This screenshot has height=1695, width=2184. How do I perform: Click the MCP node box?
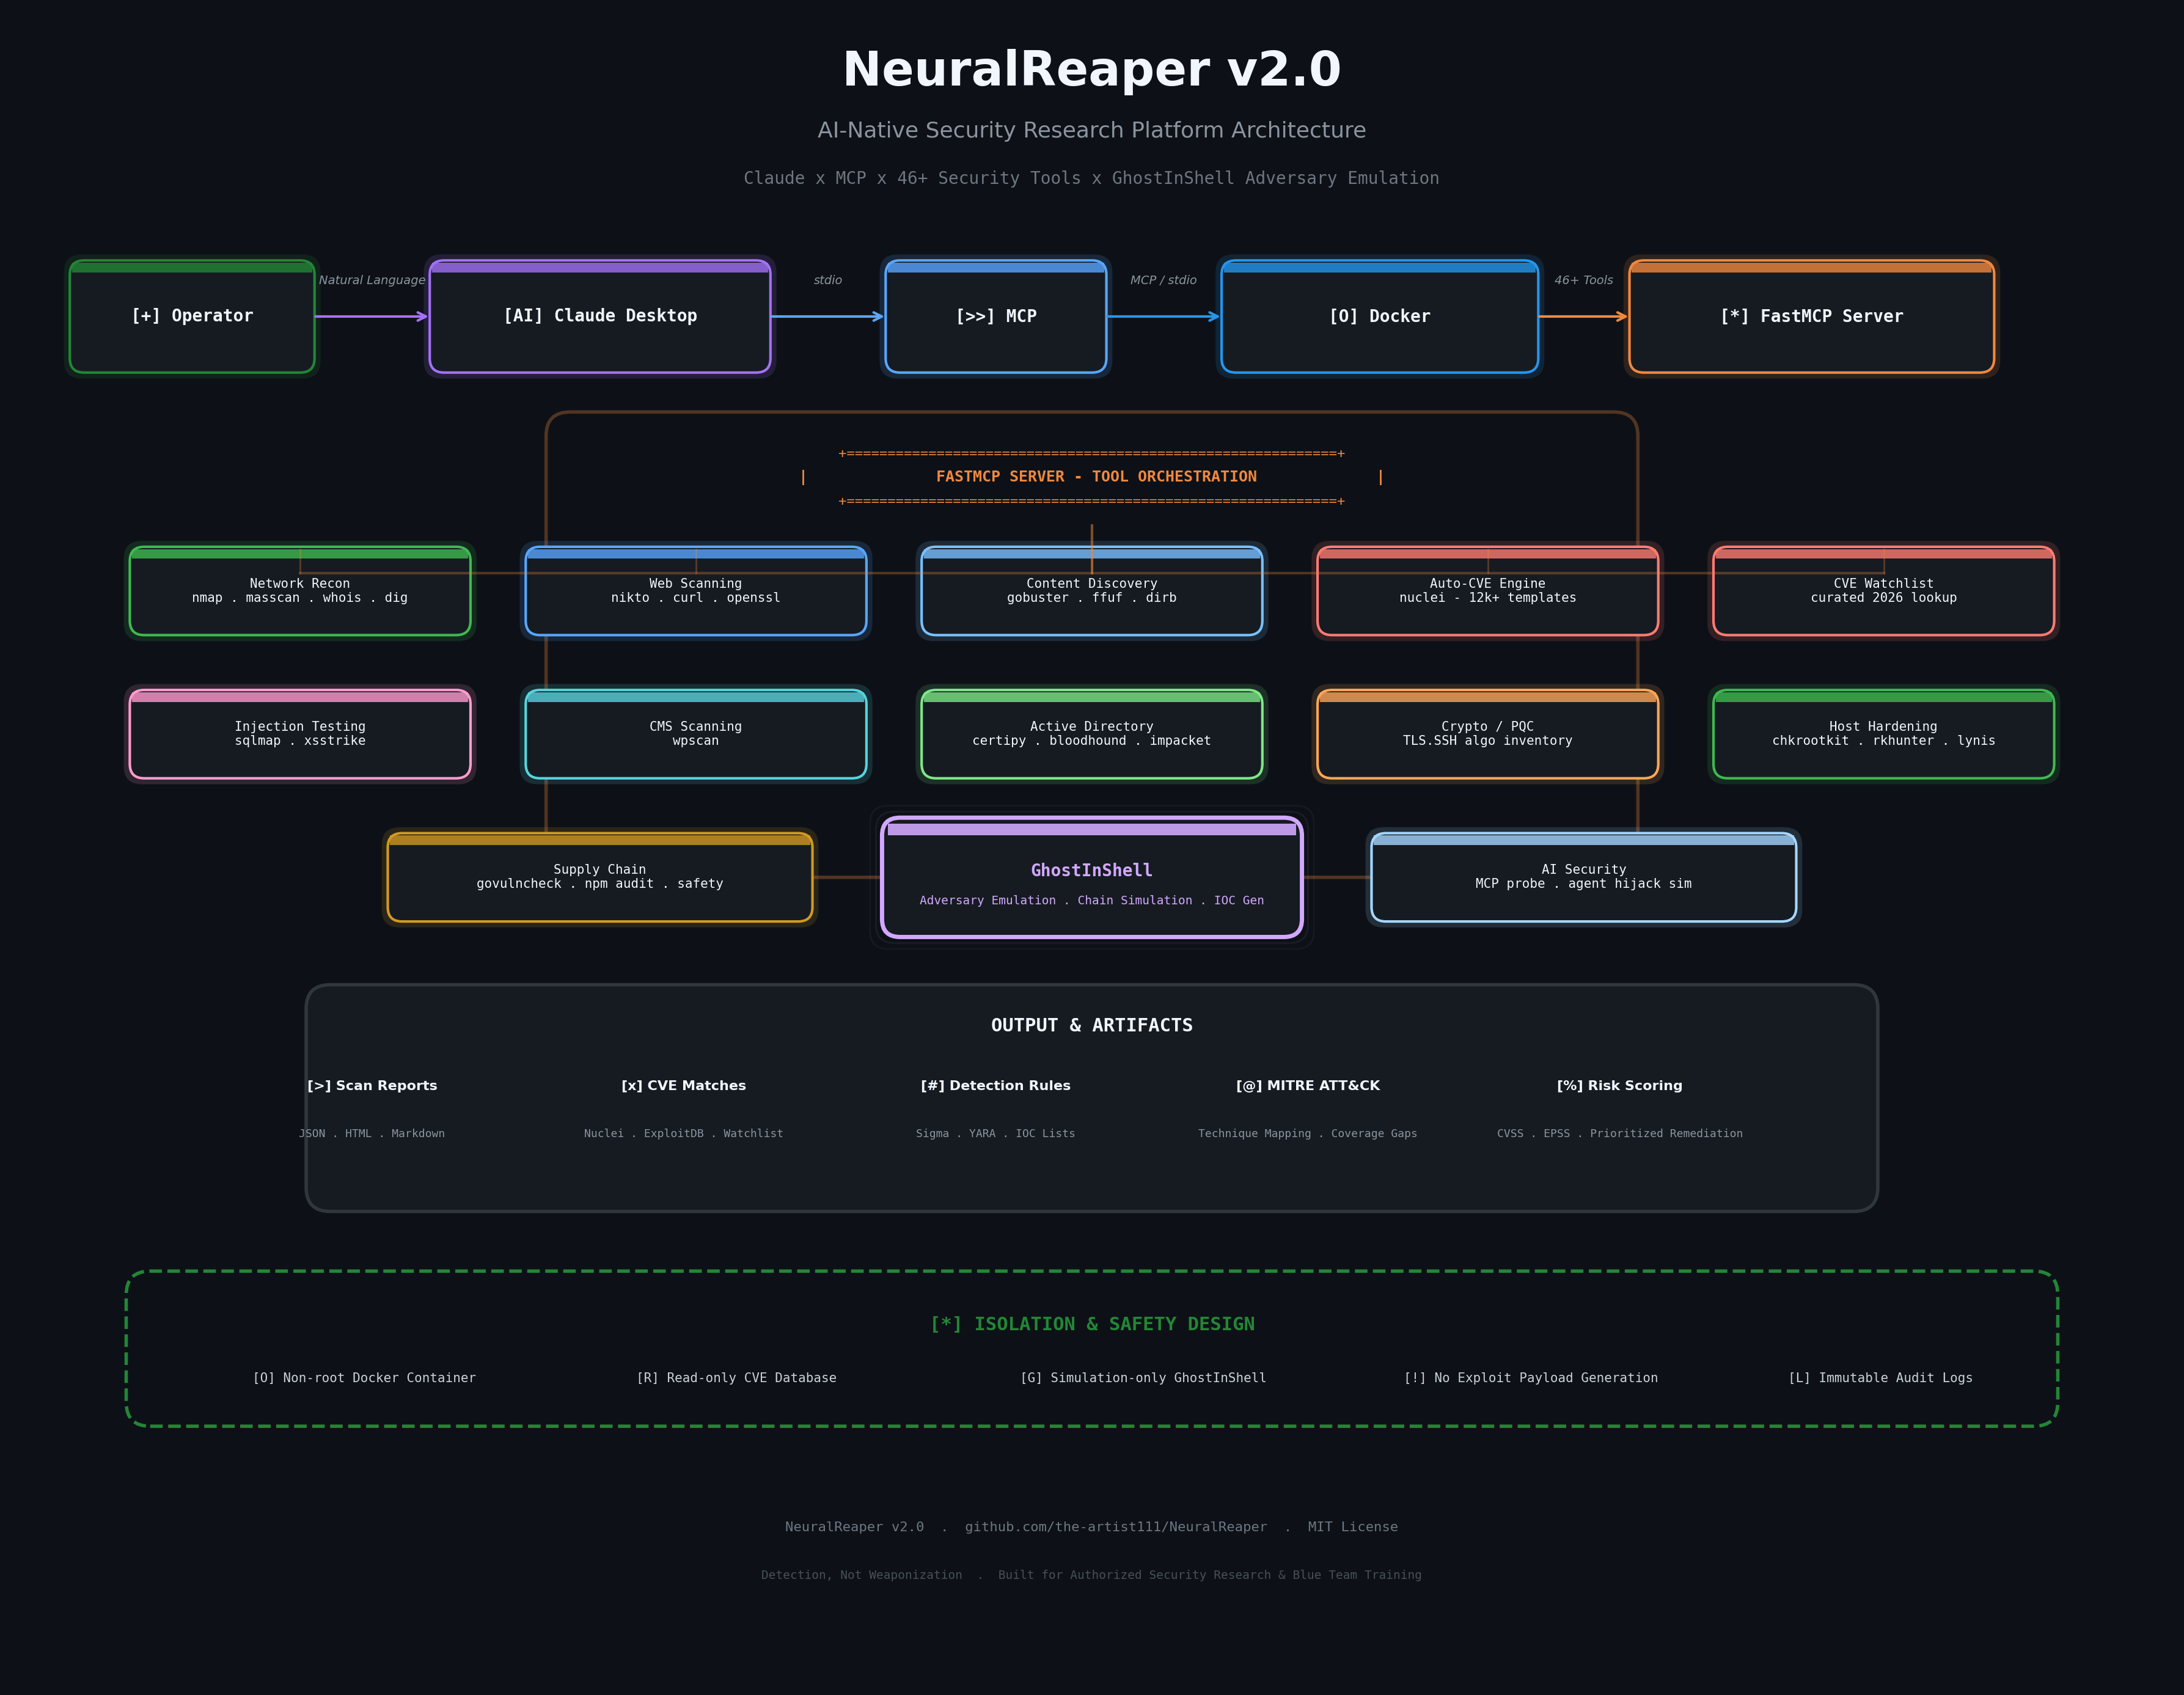pos(996,316)
